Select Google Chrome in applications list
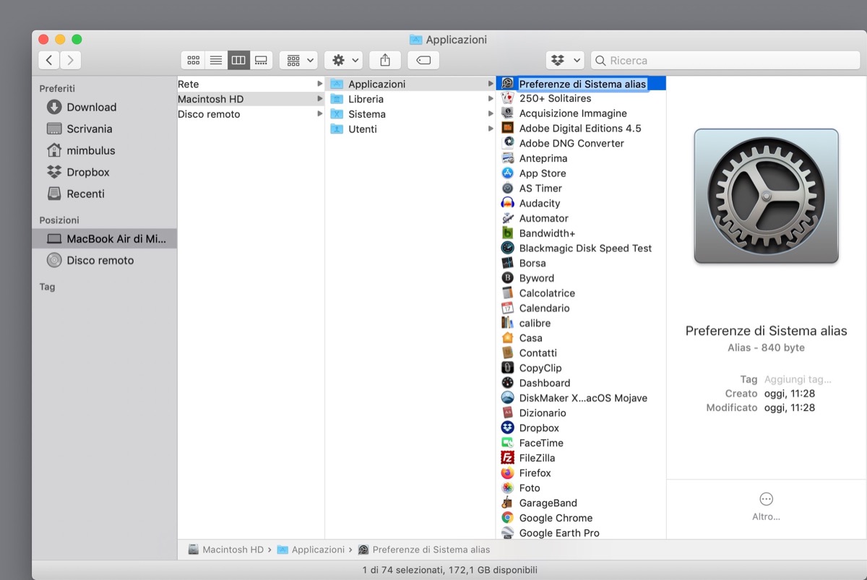Screen dimensions: 867x580 pyautogui.click(x=555, y=518)
